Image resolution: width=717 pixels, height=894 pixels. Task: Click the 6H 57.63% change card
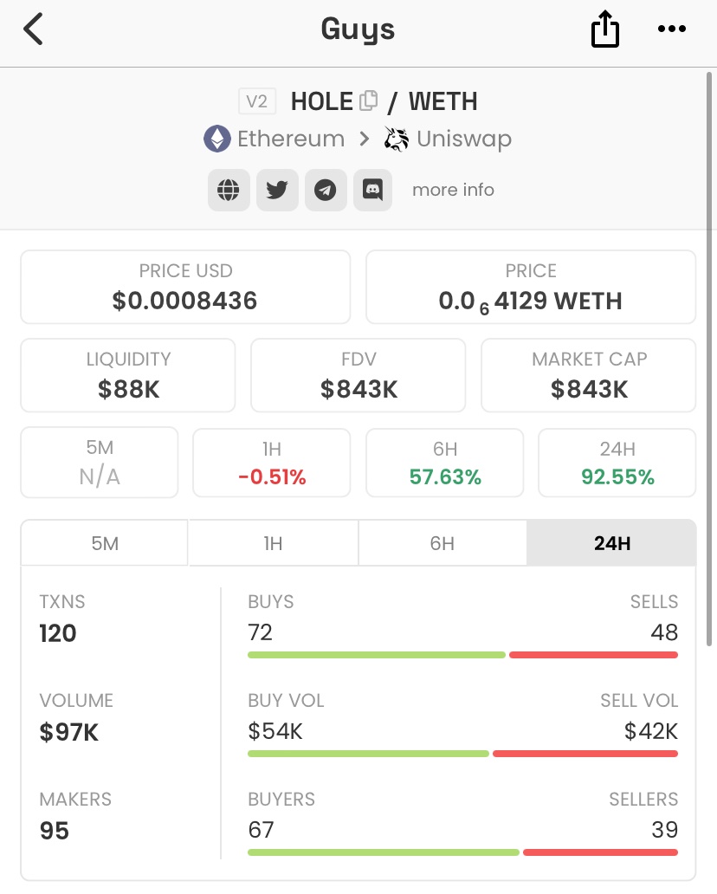pyautogui.click(x=444, y=463)
